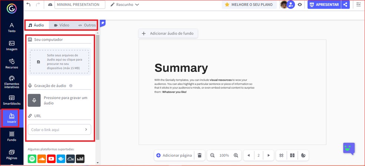Open the chat assistant bubble
The height and width of the screenshot is (166, 365).
[349, 149]
